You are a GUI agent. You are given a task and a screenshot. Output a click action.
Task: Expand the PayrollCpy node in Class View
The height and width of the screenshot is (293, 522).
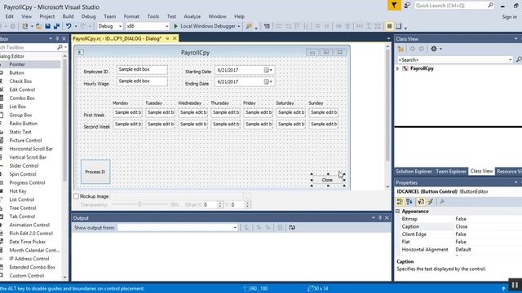397,68
